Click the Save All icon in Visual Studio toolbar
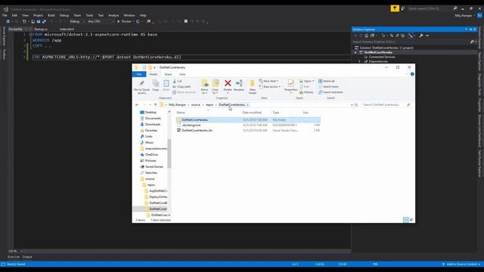 tap(44, 22)
